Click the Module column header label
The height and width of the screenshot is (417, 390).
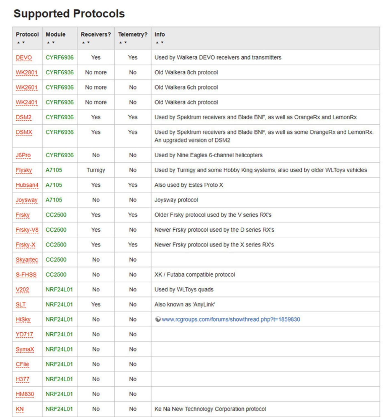(x=55, y=35)
